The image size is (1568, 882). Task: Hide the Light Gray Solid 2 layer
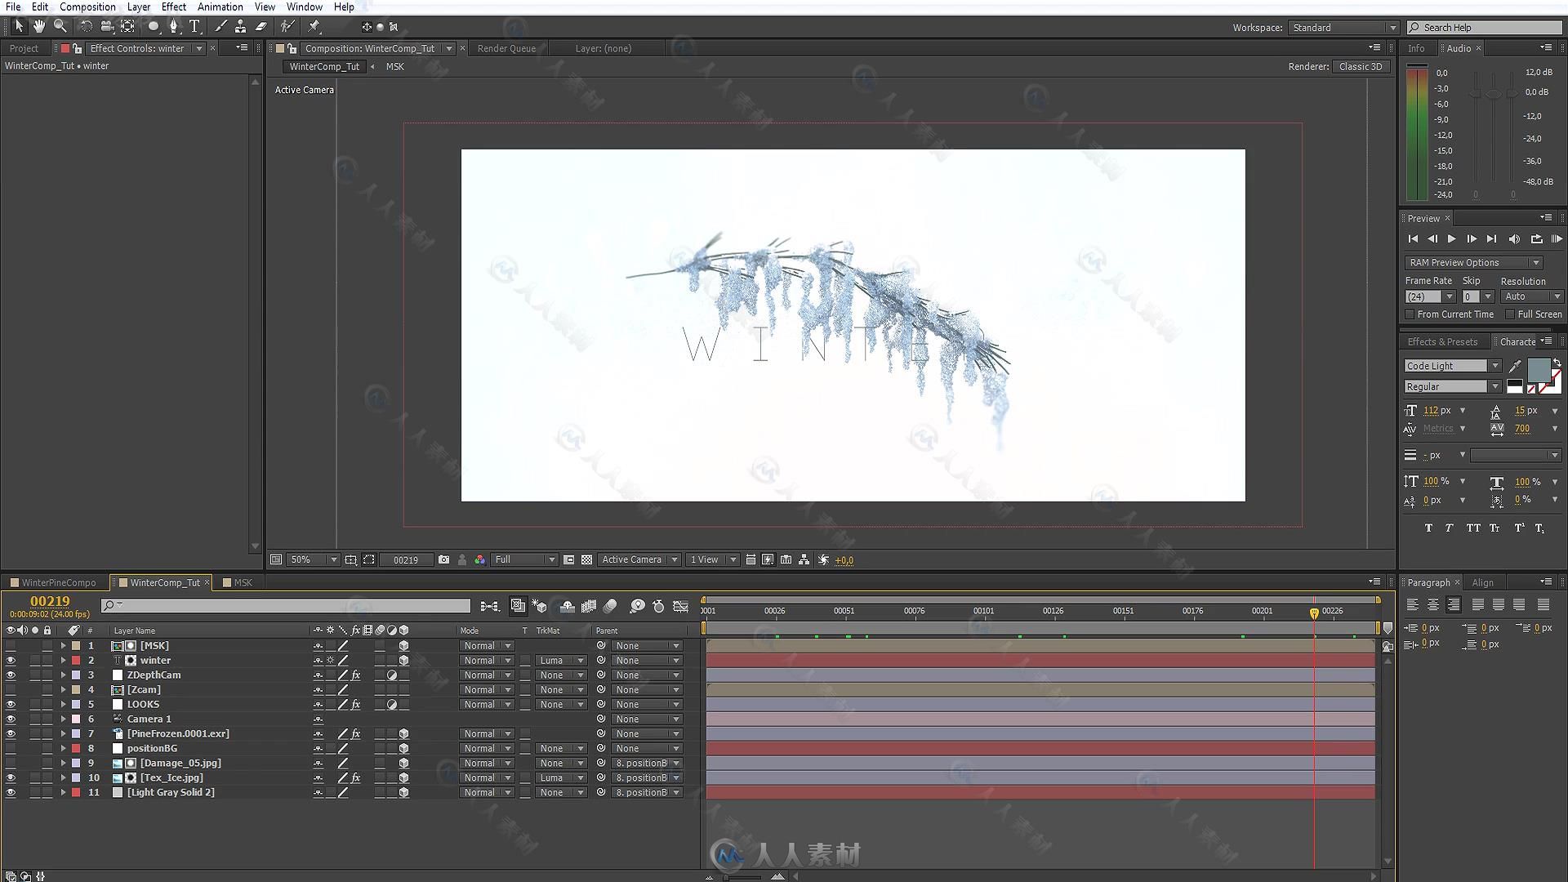(x=11, y=793)
